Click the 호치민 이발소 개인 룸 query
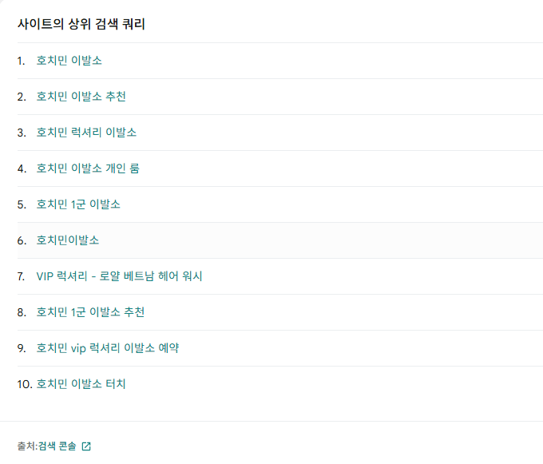Viewport: 543px width, 464px height. pos(88,169)
